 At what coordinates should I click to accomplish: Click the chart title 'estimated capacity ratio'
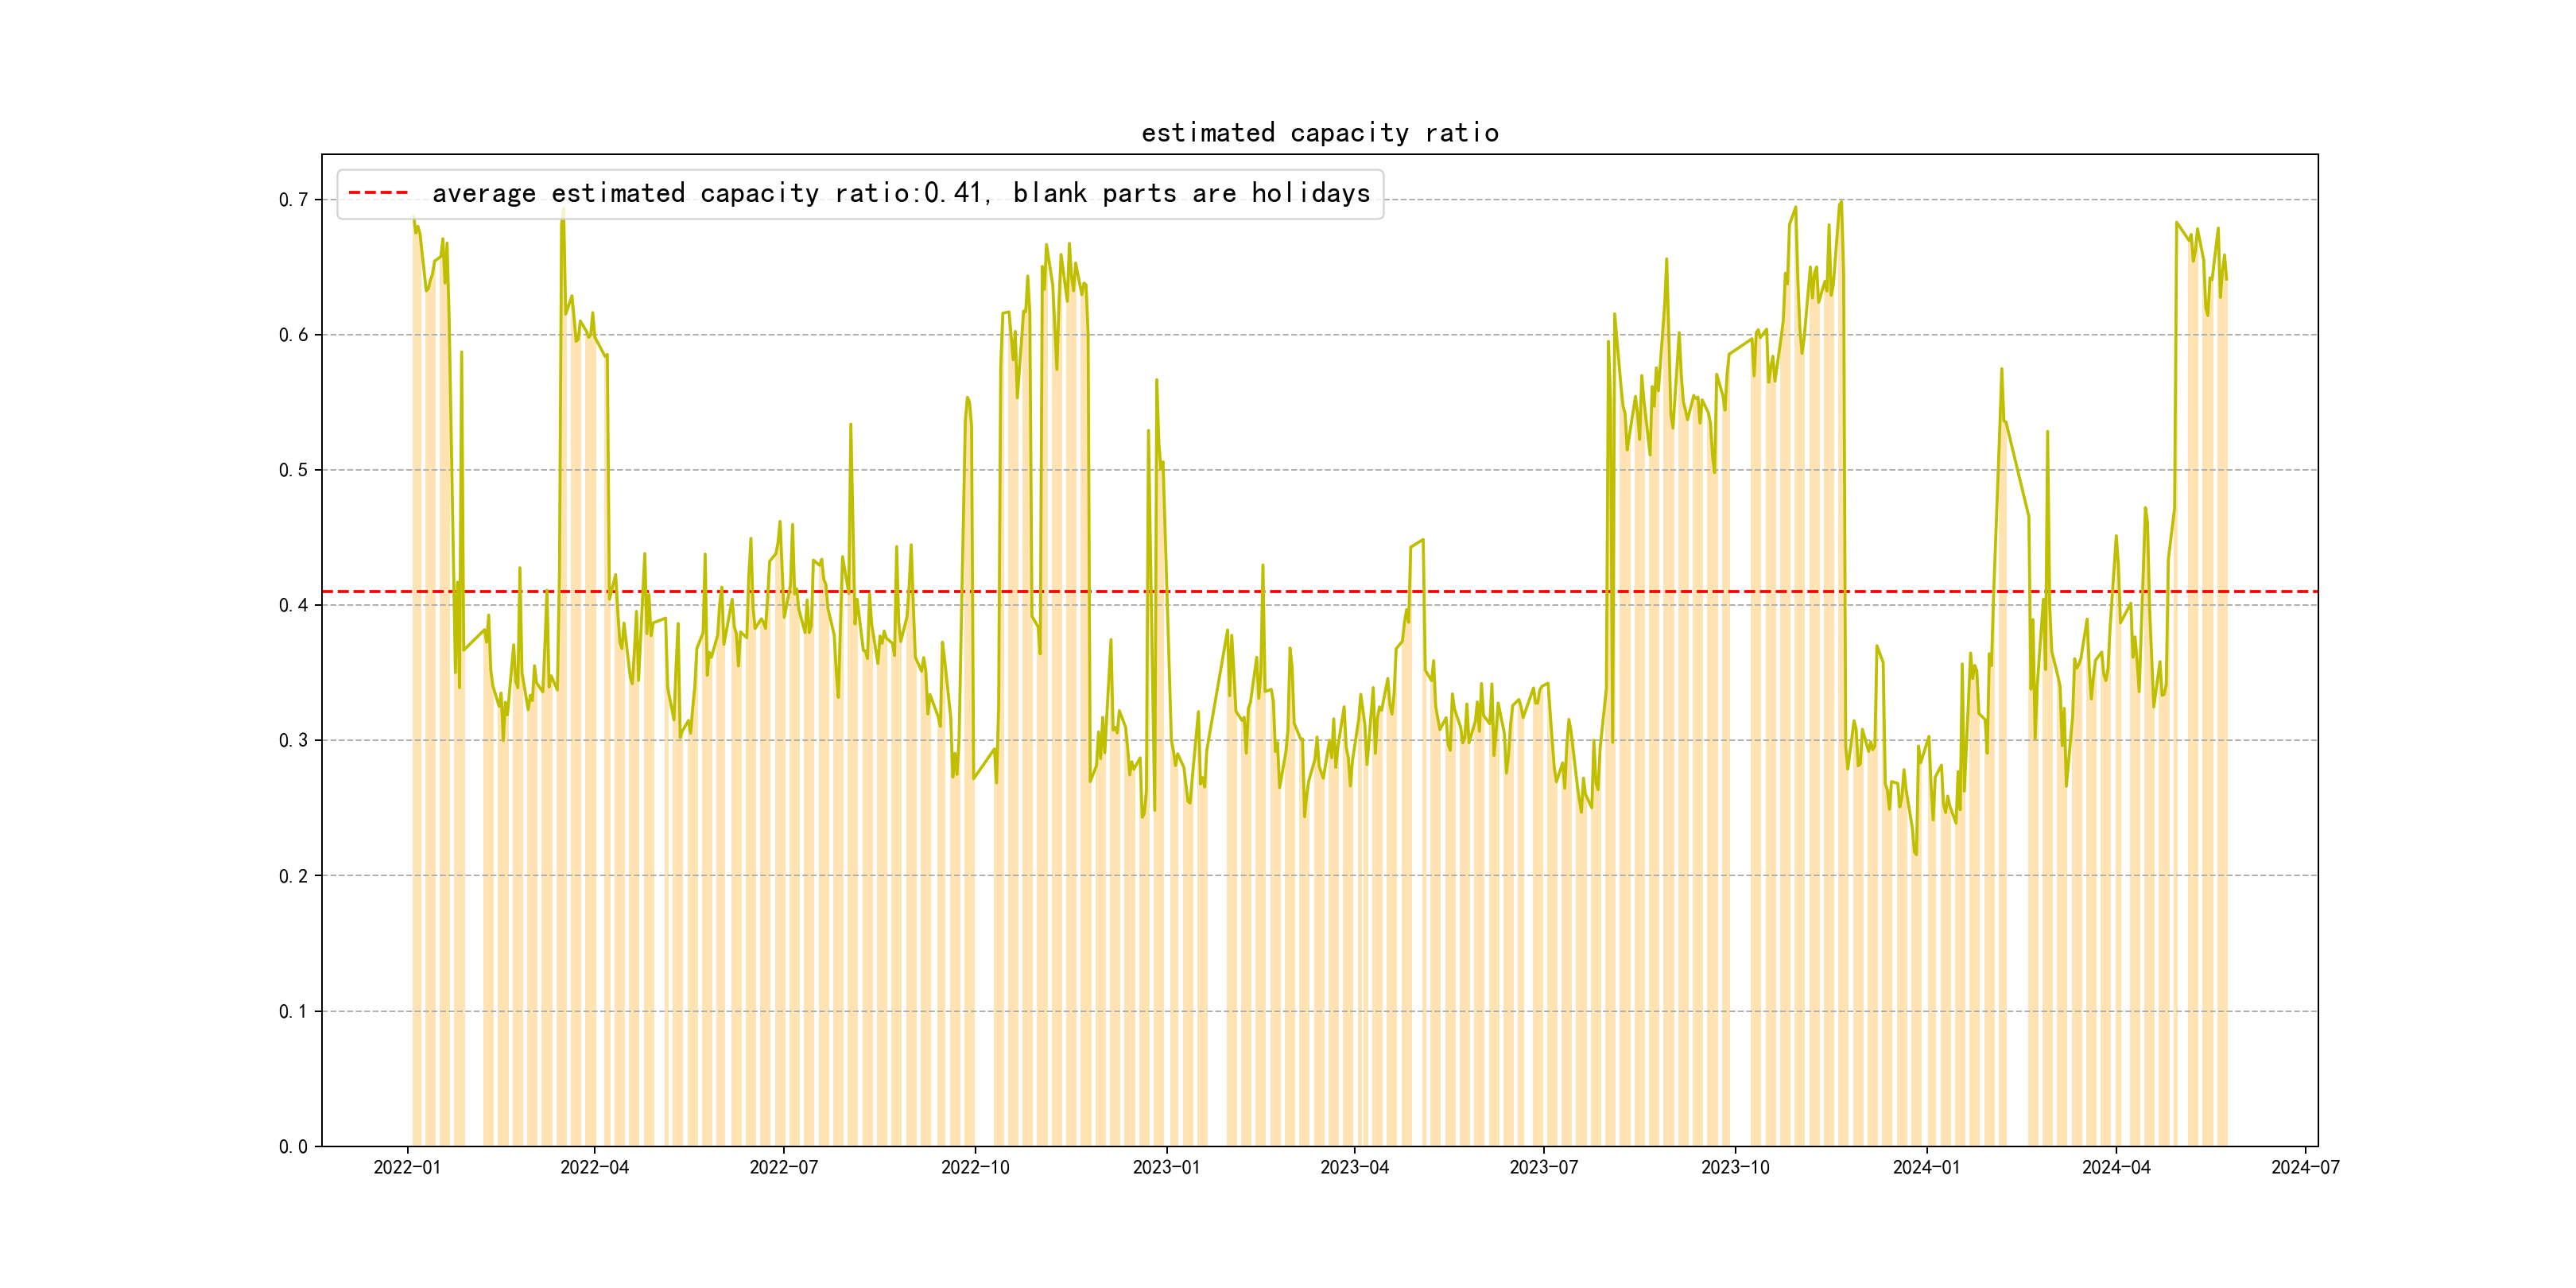1319,133
